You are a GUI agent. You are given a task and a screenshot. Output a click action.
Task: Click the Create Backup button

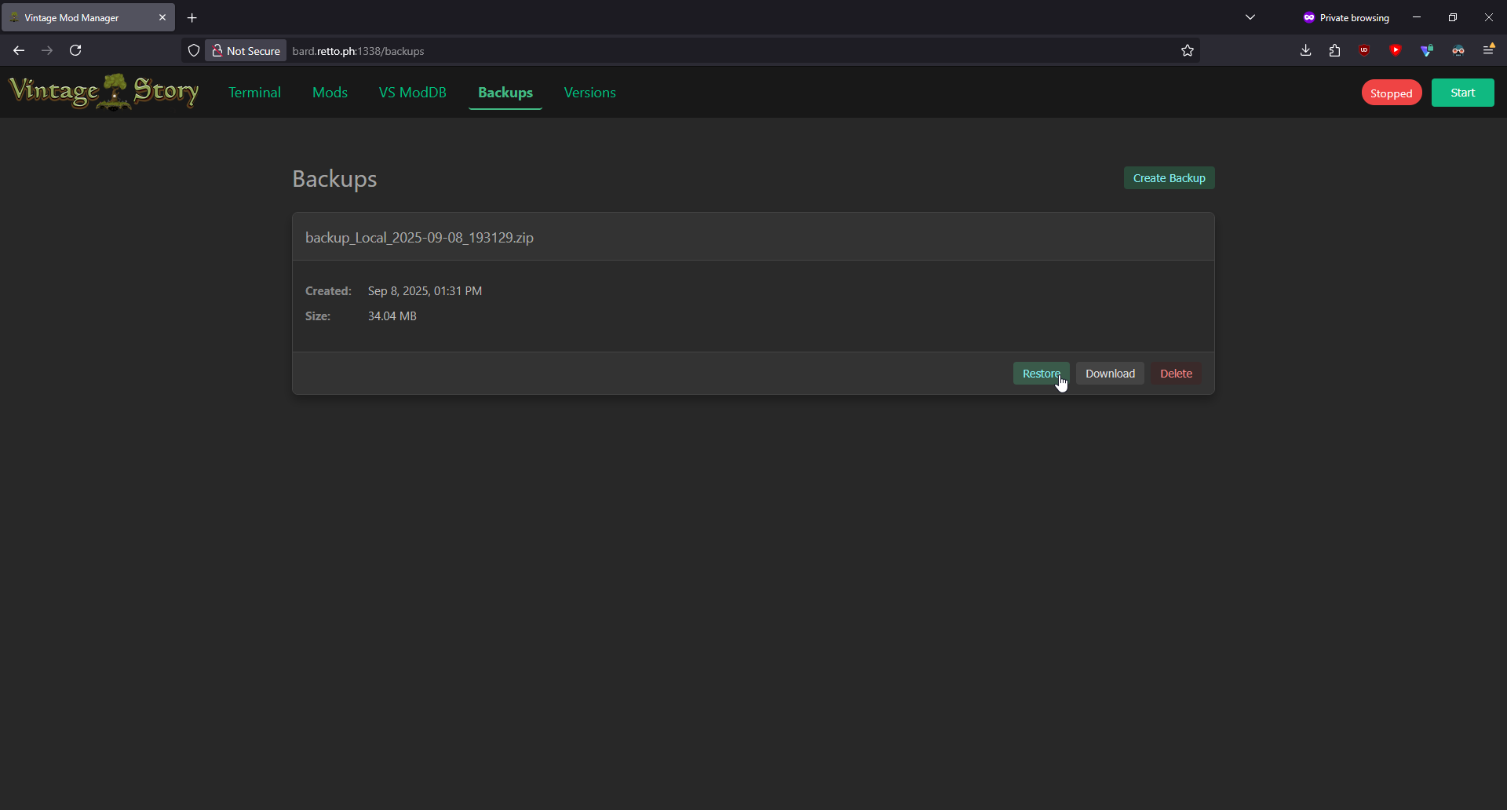pyautogui.click(x=1169, y=178)
